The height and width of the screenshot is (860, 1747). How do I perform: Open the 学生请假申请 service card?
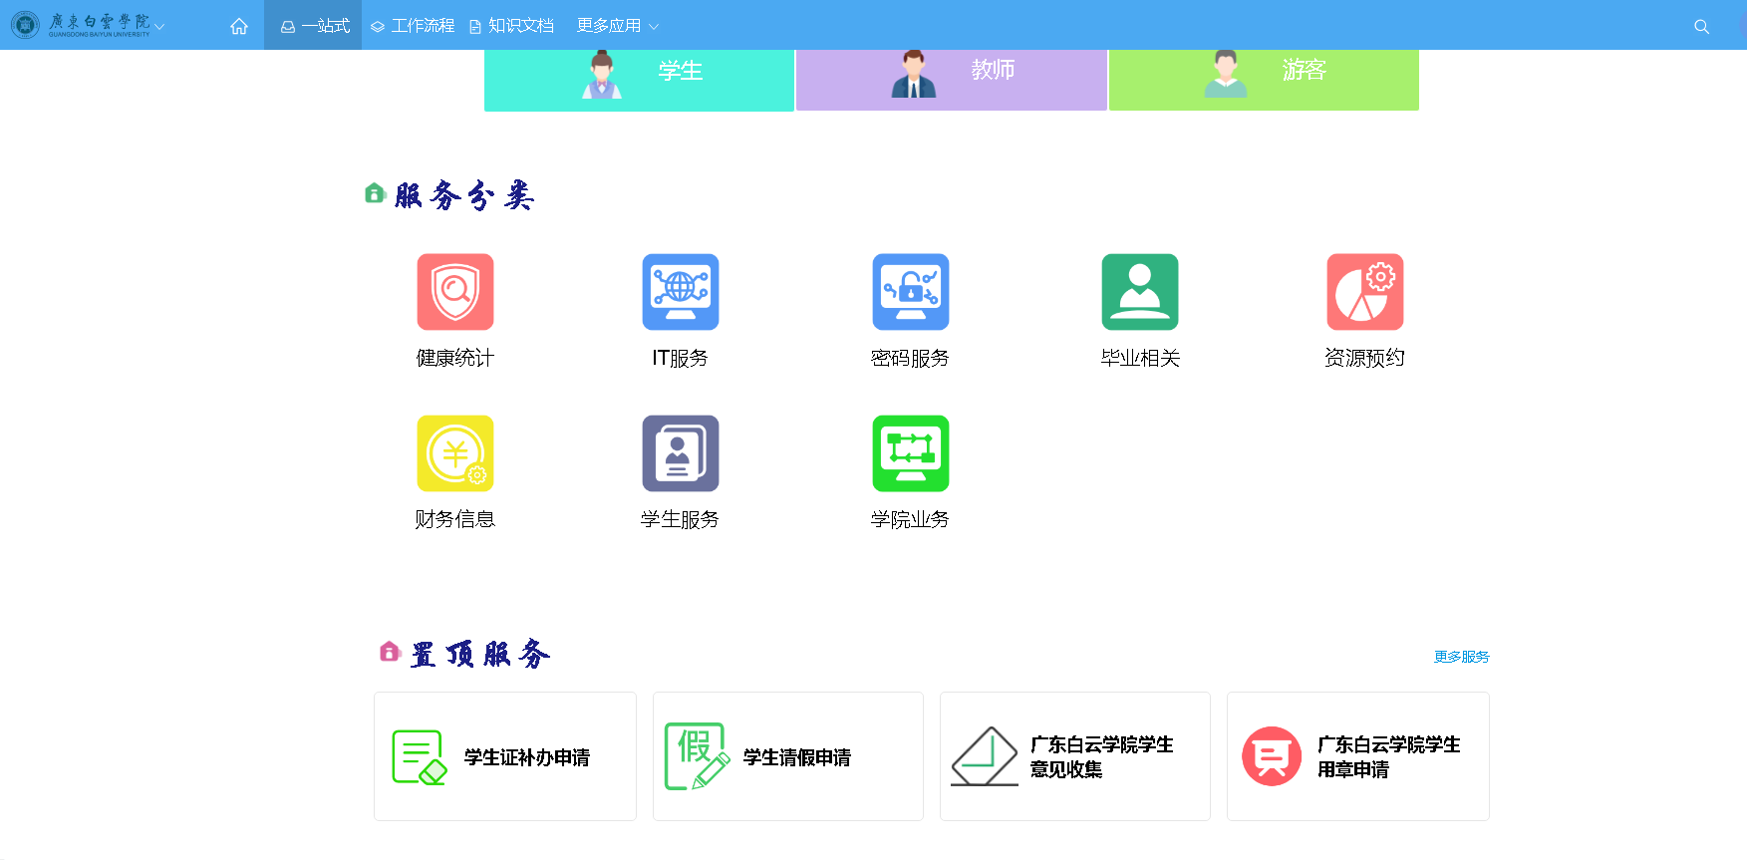coord(787,756)
